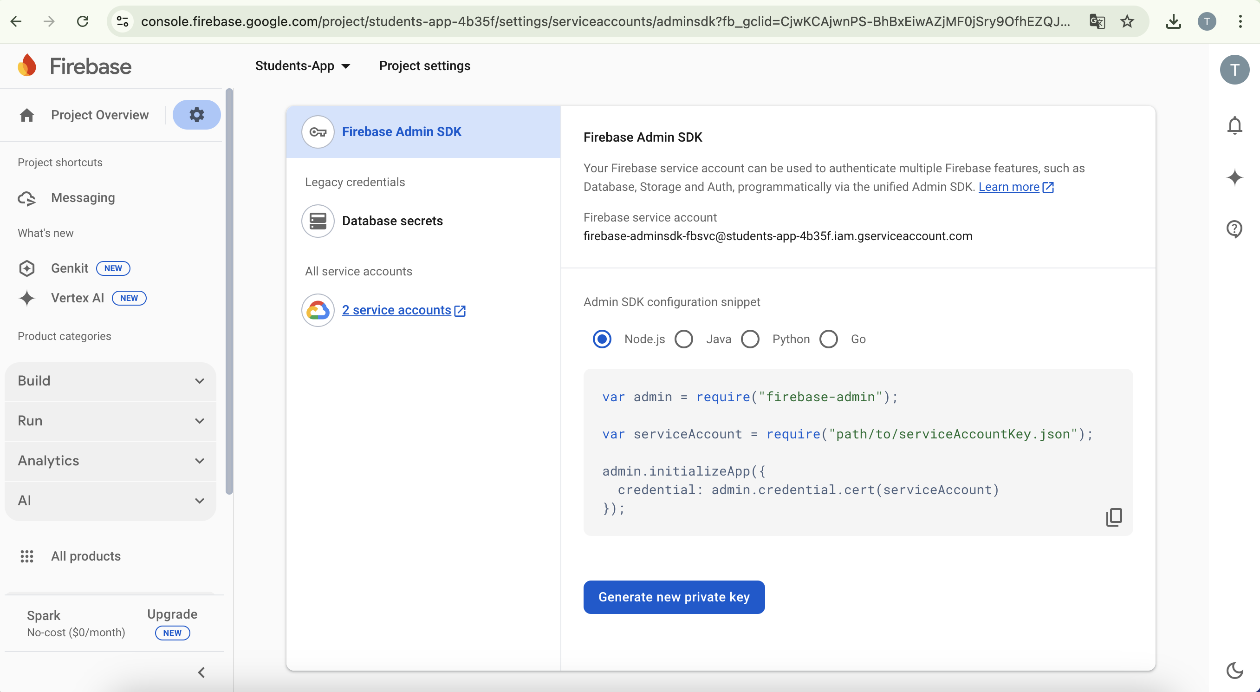Screen dimensions: 1260x692
Task: Collapse the sidebar navigation chevron
Action: pyautogui.click(x=201, y=672)
